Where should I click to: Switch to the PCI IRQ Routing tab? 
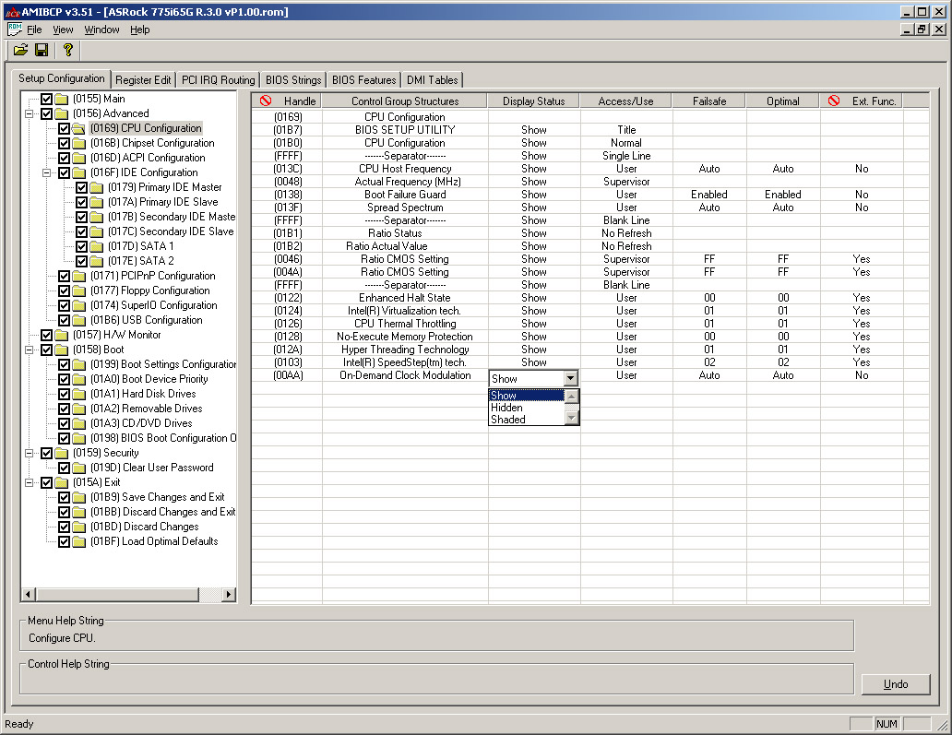click(218, 80)
